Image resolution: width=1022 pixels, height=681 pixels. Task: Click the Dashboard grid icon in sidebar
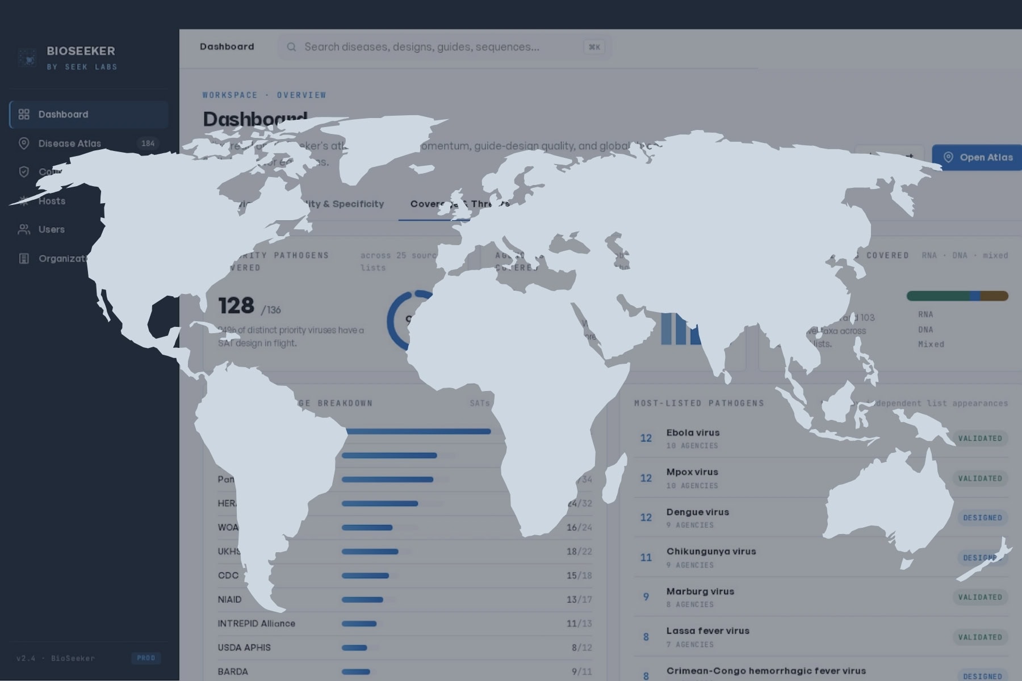(24, 115)
